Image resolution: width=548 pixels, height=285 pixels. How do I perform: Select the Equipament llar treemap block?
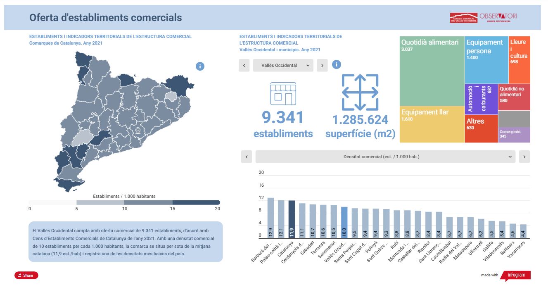[432, 124]
